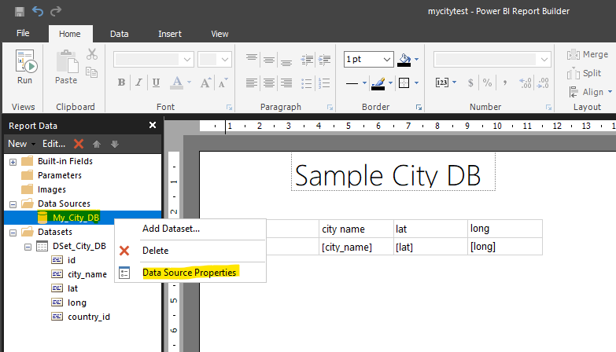Move item up with arrow icon
Screen dimensions: 616x352
click(97, 144)
